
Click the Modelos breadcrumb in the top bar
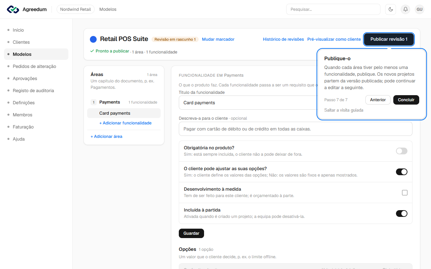(108, 9)
